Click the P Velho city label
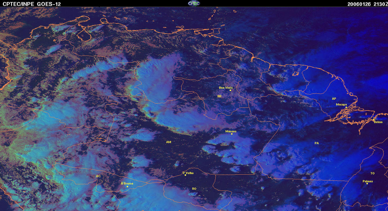The image size is (388, 211). tap(188, 173)
